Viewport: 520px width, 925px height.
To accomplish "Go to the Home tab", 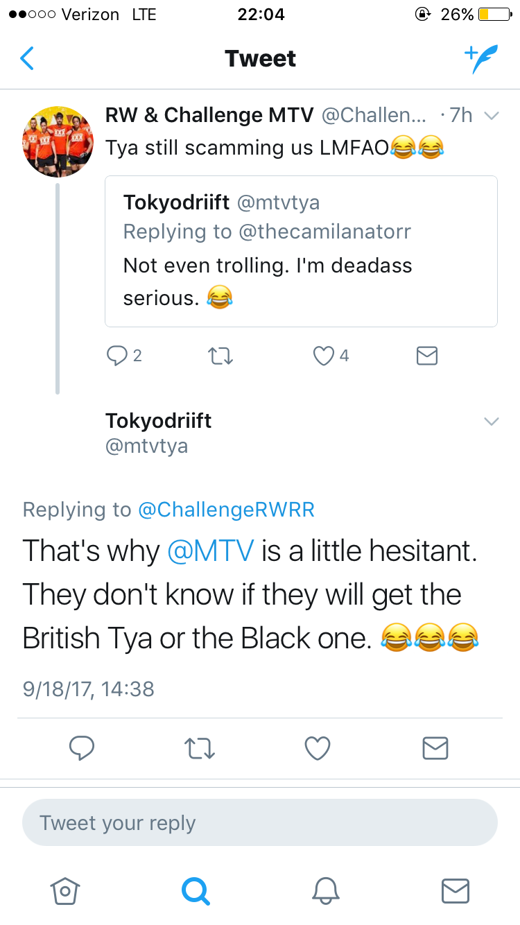I will pos(65,890).
